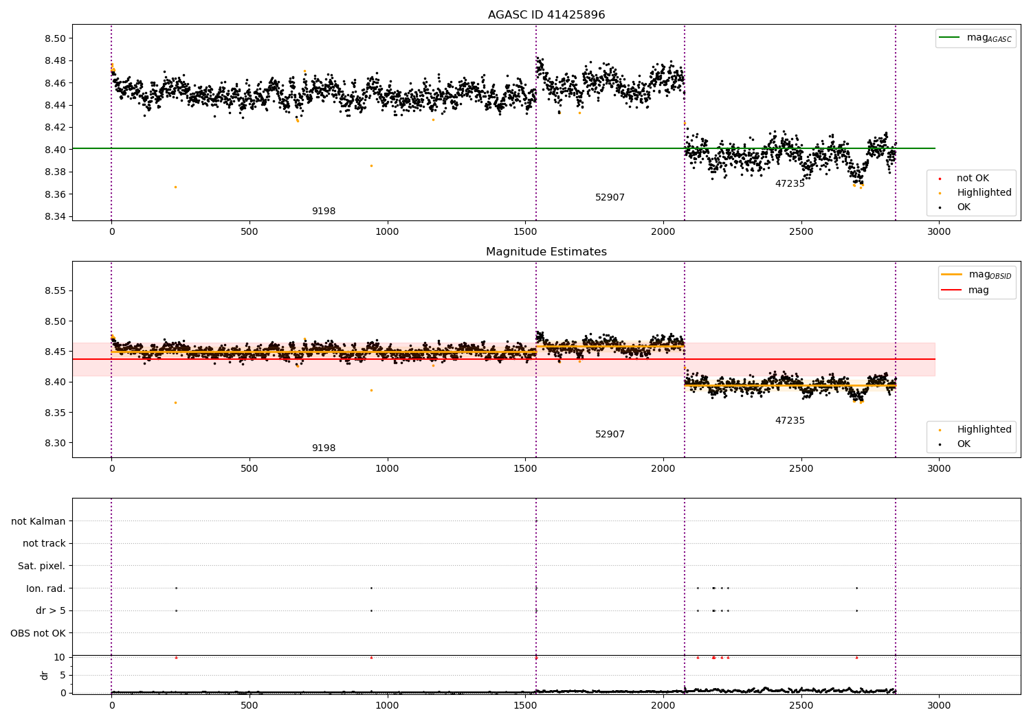
Task: Click 'Highlighted' legend entry in Magnitude Estimates plot
Action: coord(984,430)
